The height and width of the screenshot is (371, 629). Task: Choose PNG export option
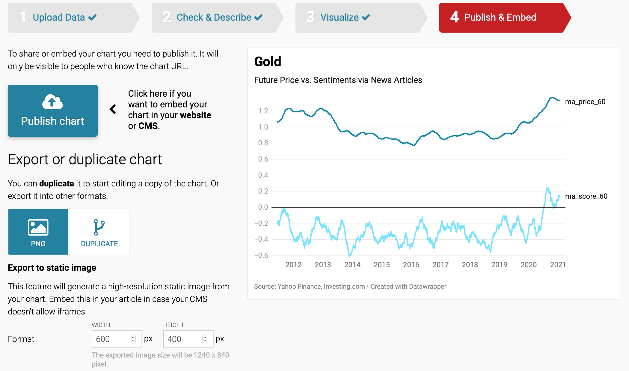pyautogui.click(x=38, y=232)
